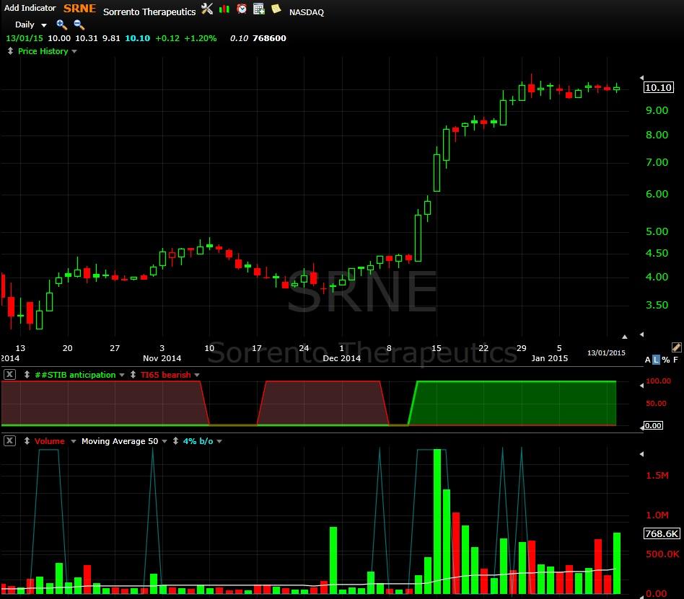Click the SRNE ticker symbol
The height and width of the screenshot is (599, 684).
tap(80, 8)
